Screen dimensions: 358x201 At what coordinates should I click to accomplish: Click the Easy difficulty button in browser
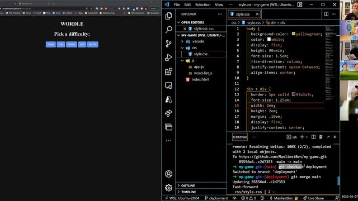[x=61, y=45]
